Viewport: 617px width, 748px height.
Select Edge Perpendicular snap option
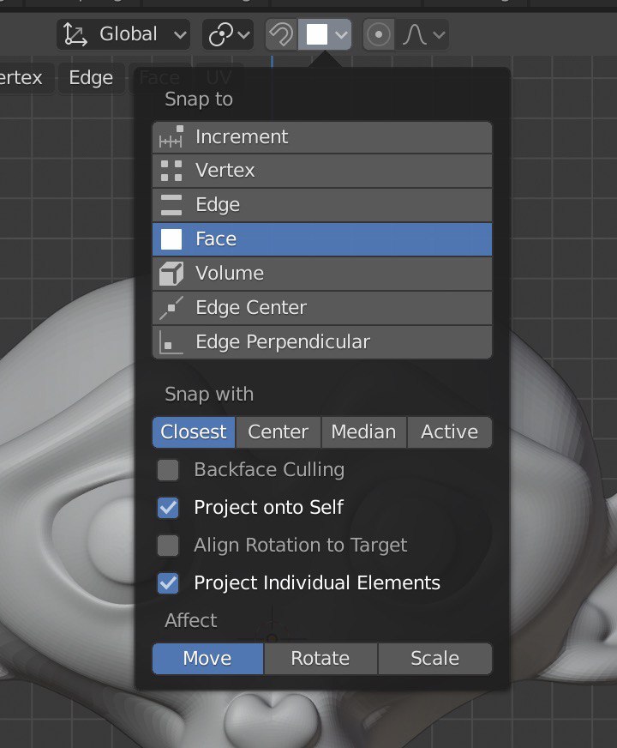tap(322, 342)
